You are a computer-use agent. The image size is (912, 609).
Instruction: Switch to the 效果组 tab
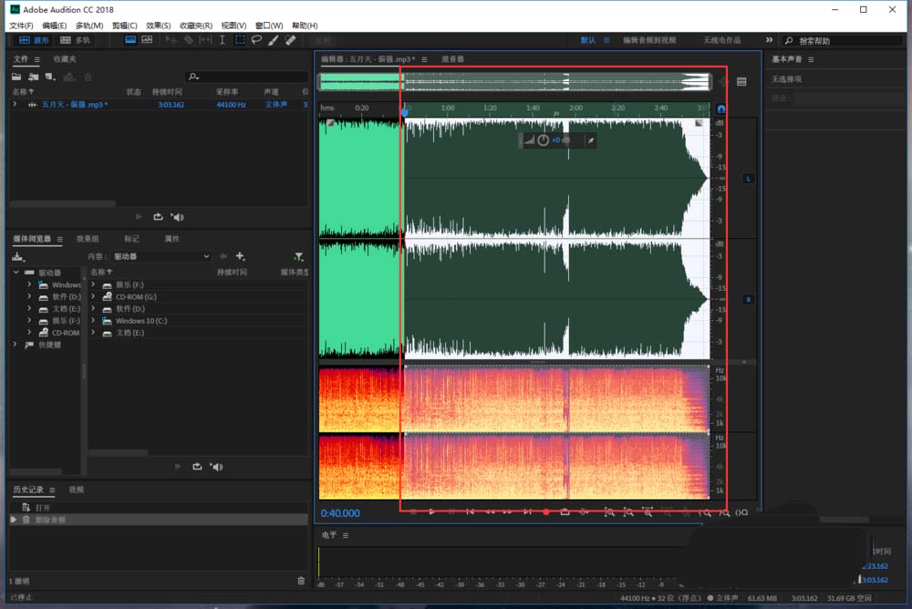(x=88, y=239)
